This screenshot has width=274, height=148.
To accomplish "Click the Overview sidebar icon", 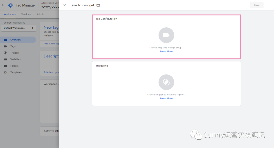I will click(x=6, y=40).
